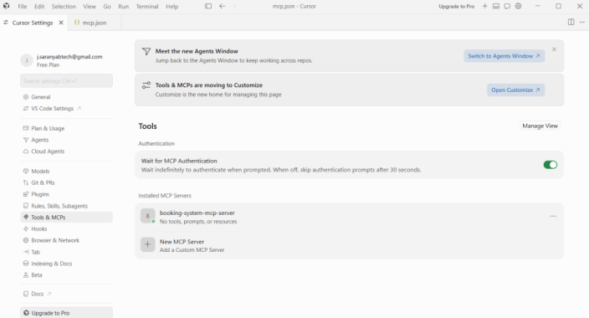Click the Agents Window banner funnel icon
Viewport: 589px width, 318px height.
tap(146, 52)
